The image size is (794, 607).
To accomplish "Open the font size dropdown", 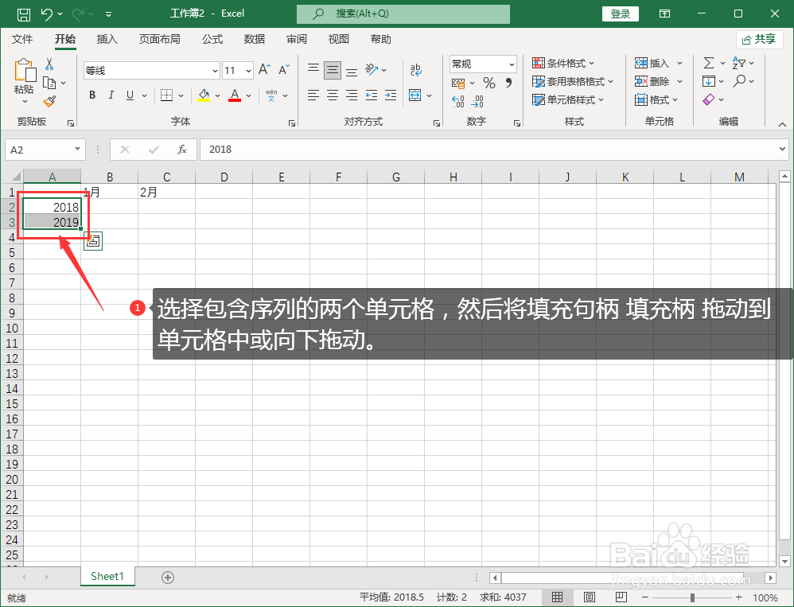I will tap(249, 70).
